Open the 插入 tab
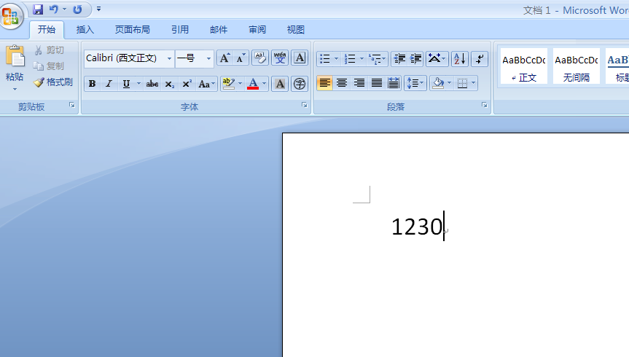Screen dimensions: 629x357 [85, 30]
